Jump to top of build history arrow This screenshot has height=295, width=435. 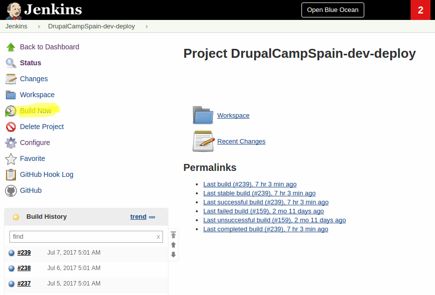click(x=173, y=235)
